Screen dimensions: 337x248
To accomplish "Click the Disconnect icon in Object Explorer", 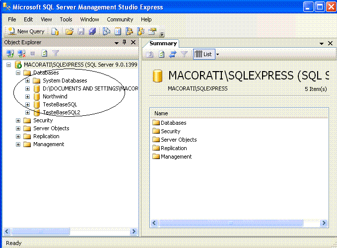I will coord(21,53).
